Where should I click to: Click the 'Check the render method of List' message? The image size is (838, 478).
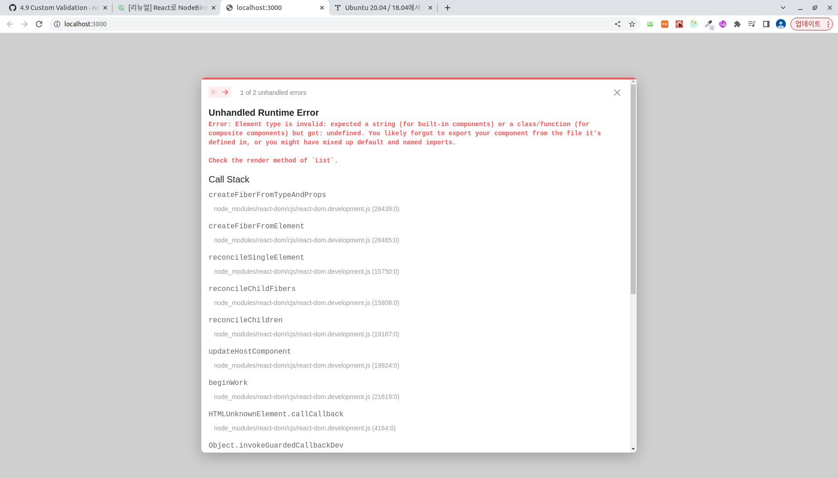[x=273, y=160]
